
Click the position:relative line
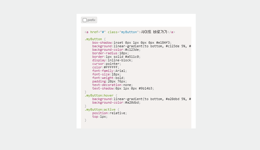pos(109,113)
